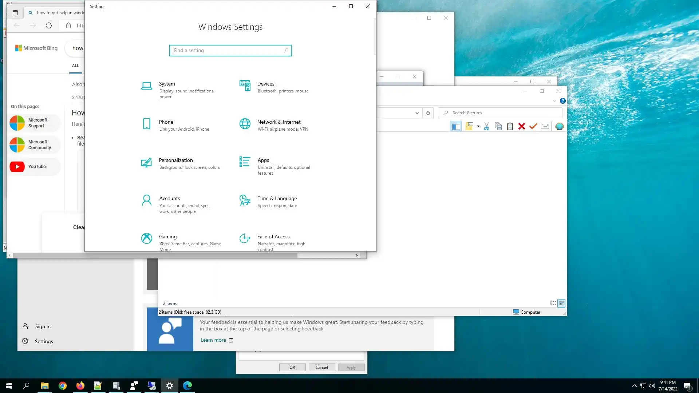Screen dimensions: 699x393
Task: Expand the ribbon chevron next to help
Action: click(555, 101)
